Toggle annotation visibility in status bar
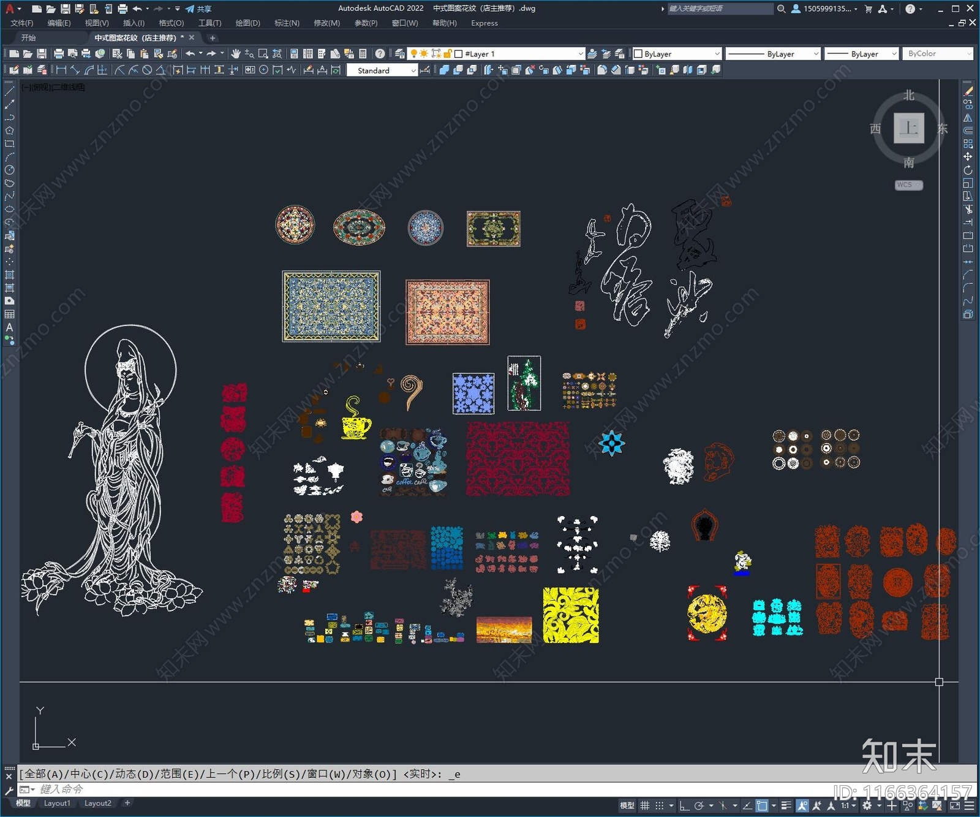Viewport: 980px width, 817px height. (802, 806)
